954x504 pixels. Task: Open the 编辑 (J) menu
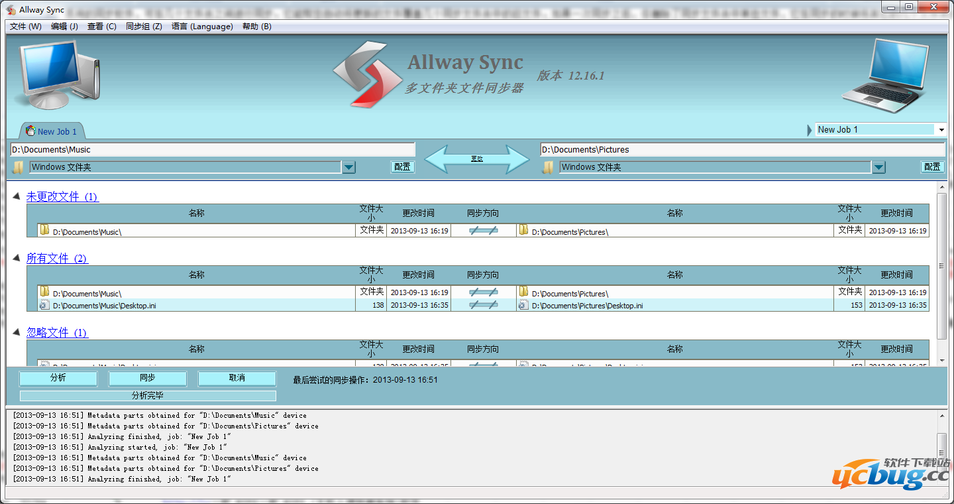[x=64, y=27]
